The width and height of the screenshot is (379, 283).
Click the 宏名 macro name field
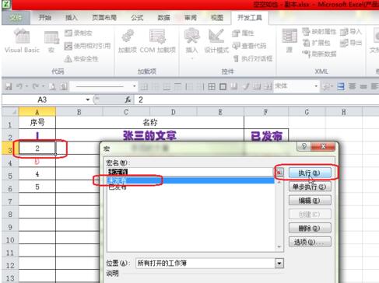pos(191,172)
